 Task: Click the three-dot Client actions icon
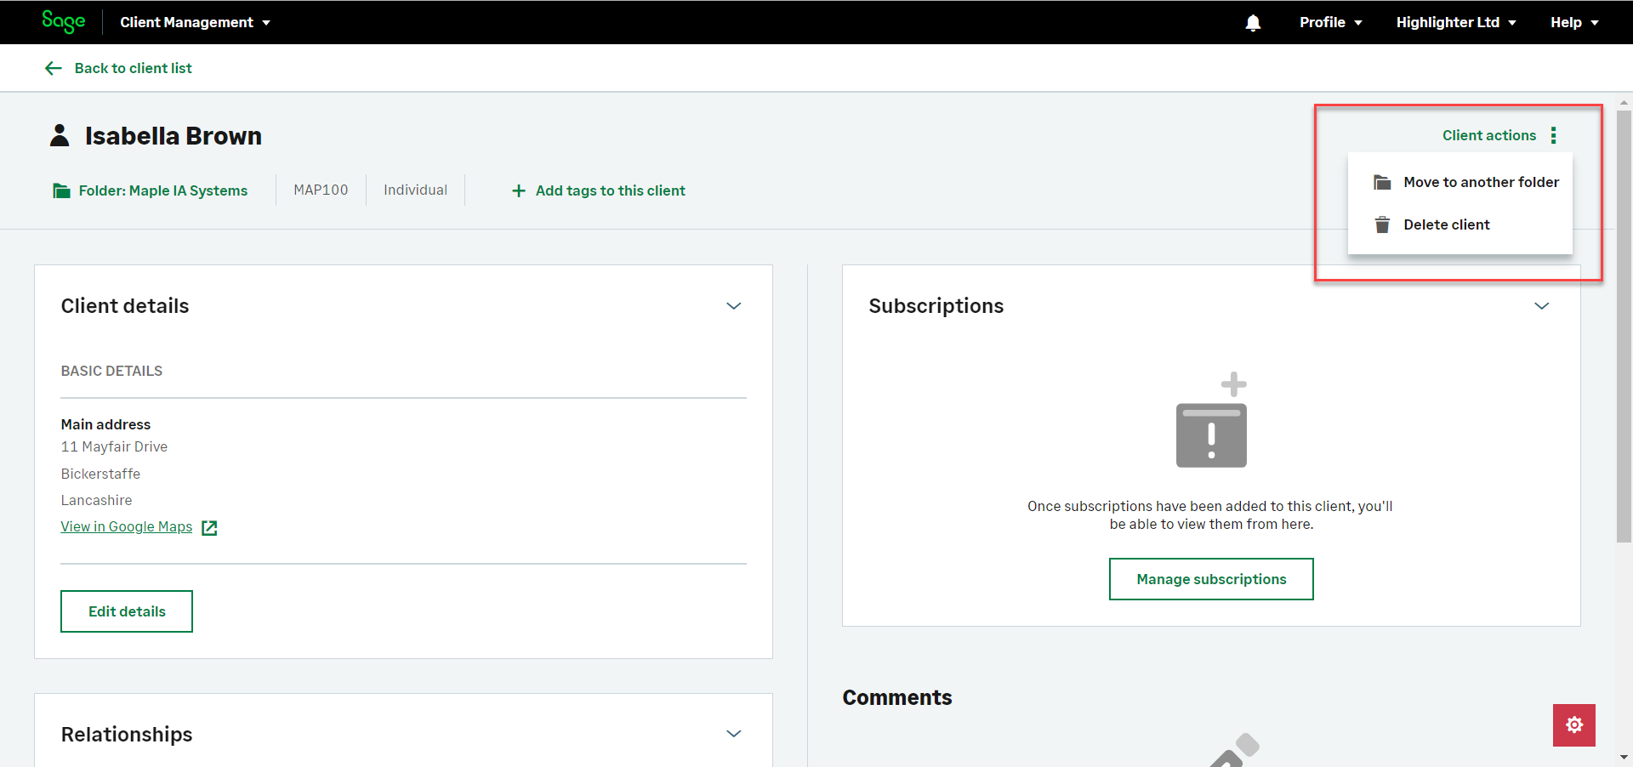pyautogui.click(x=1553, y=135)
